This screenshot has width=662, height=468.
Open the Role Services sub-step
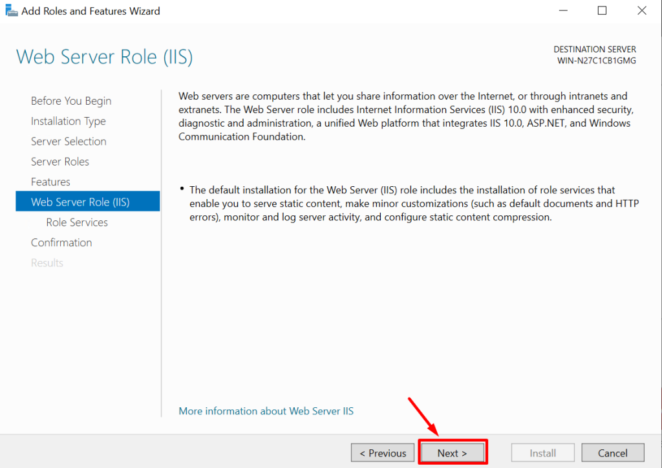(x=77, y=222)
